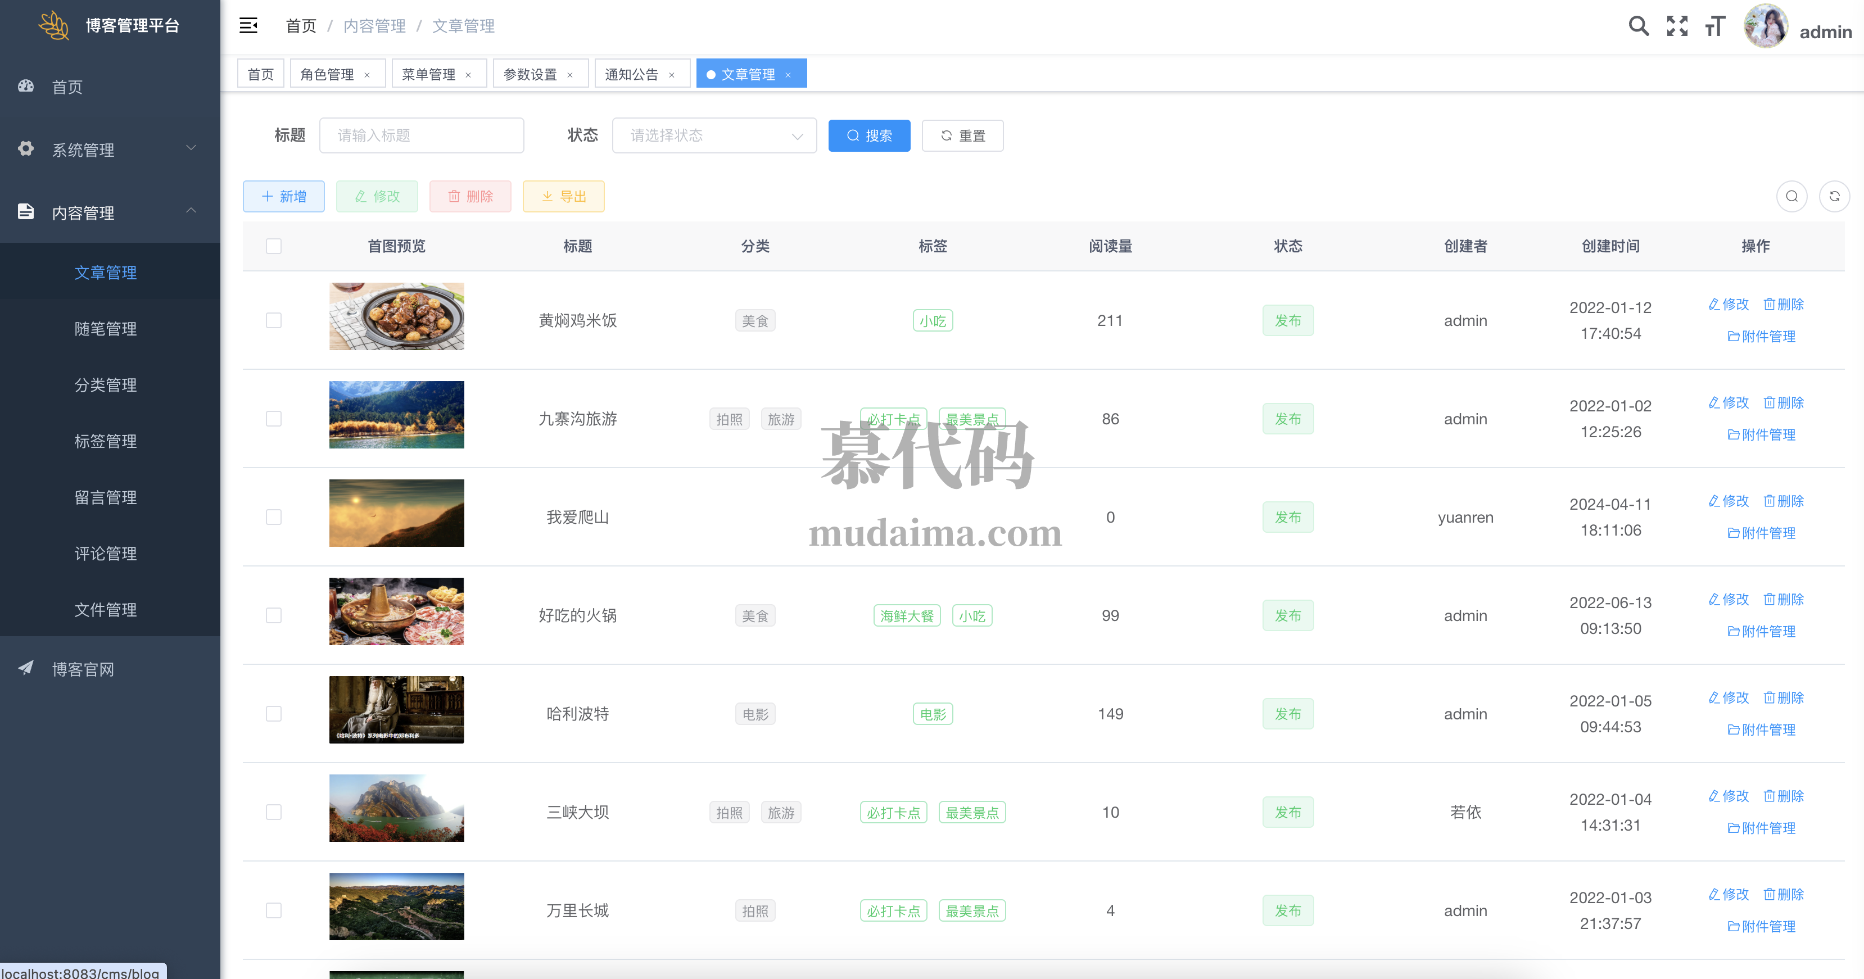Screen dimensions: 1864x979
Task: Open the 好吃的火锅 preview thumbnail
Action: pyautogui.click(x=396, y=611)
